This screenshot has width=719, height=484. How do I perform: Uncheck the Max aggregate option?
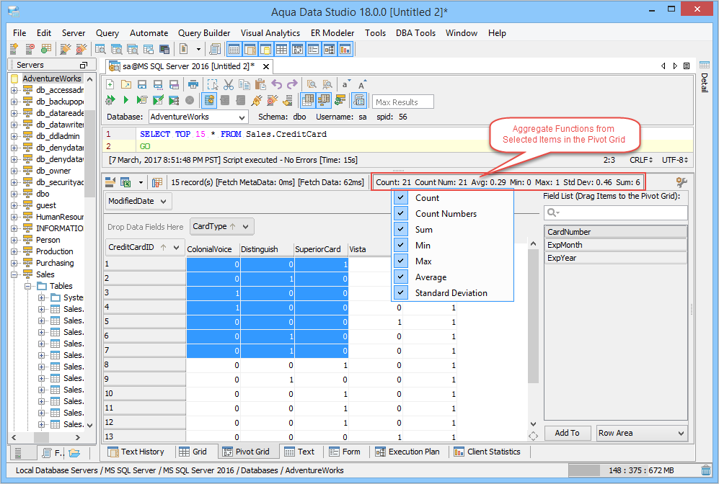point(401,261)
